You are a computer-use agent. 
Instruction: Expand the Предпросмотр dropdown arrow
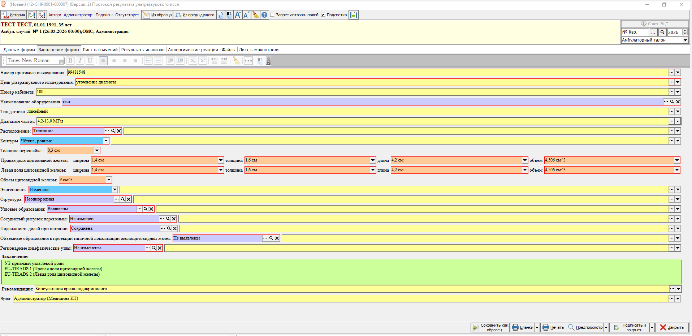(606, 327)
